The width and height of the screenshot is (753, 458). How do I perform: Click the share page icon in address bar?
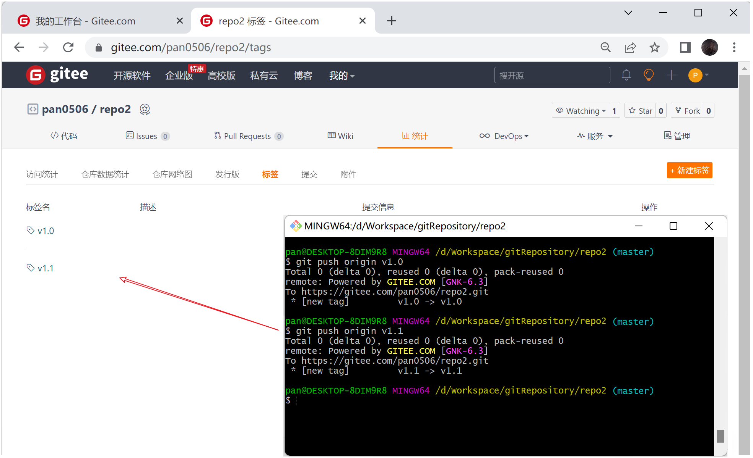tap(630, 47)
